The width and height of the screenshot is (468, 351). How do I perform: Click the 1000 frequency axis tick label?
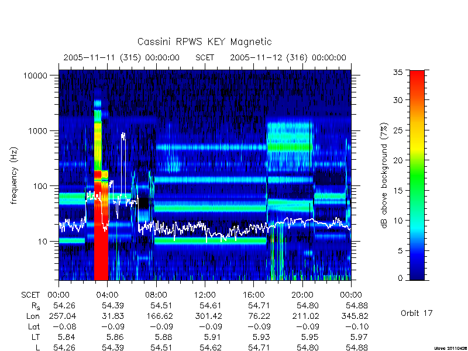(x=38, y=131)
